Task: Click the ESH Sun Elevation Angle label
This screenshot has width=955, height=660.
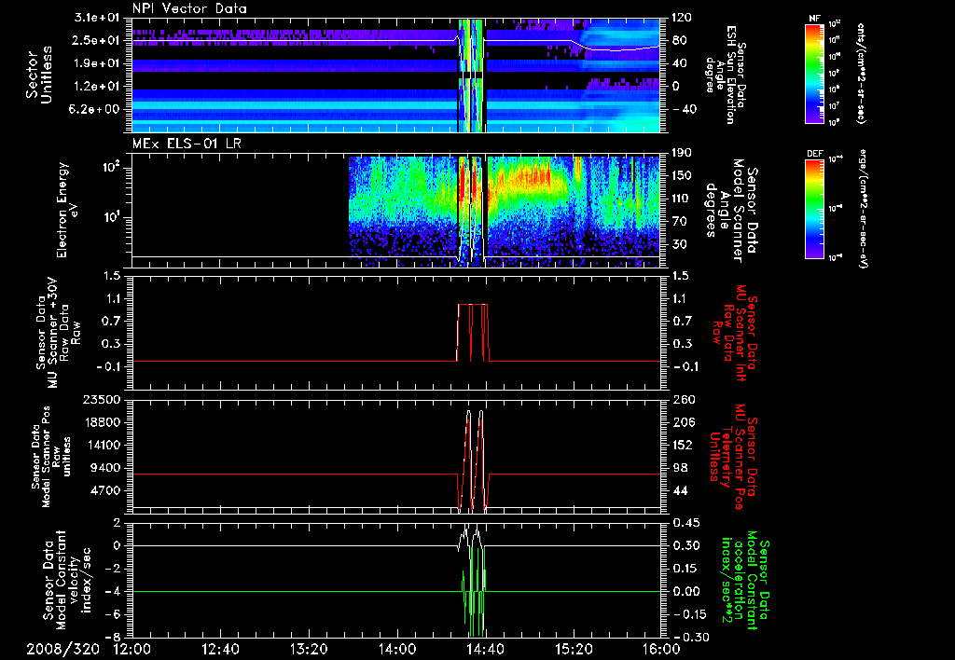Action: (x=730, y=75)
